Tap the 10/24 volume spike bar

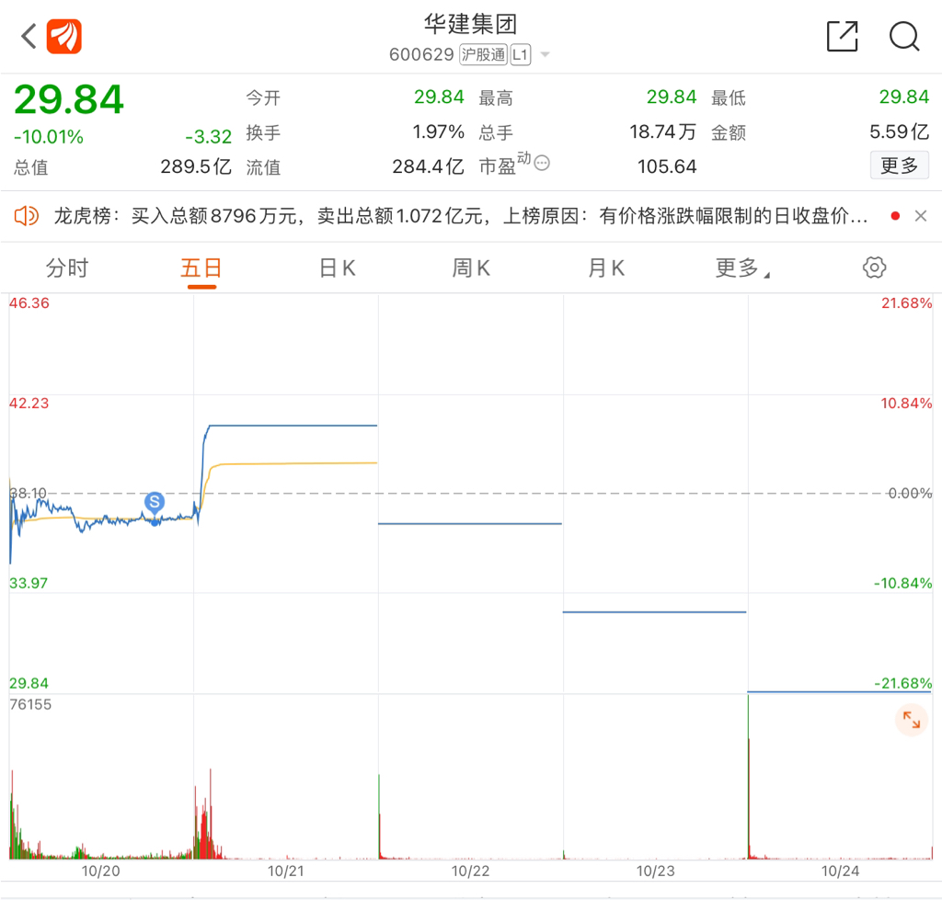(x=749, y=776)
